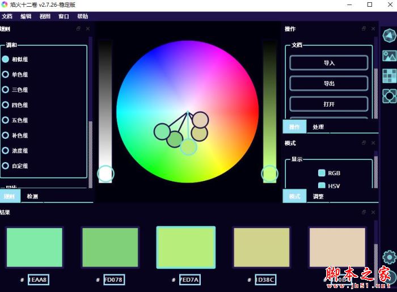This screenshot has width=397, height=292.
Task: Click the mint green handle on wheel
Action: tap(162, 132)
